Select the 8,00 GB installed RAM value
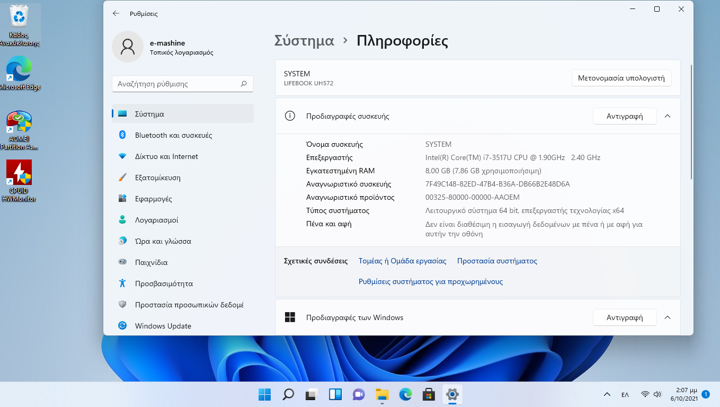This screenshot has width=720, height=407. [x=483, y=171]
